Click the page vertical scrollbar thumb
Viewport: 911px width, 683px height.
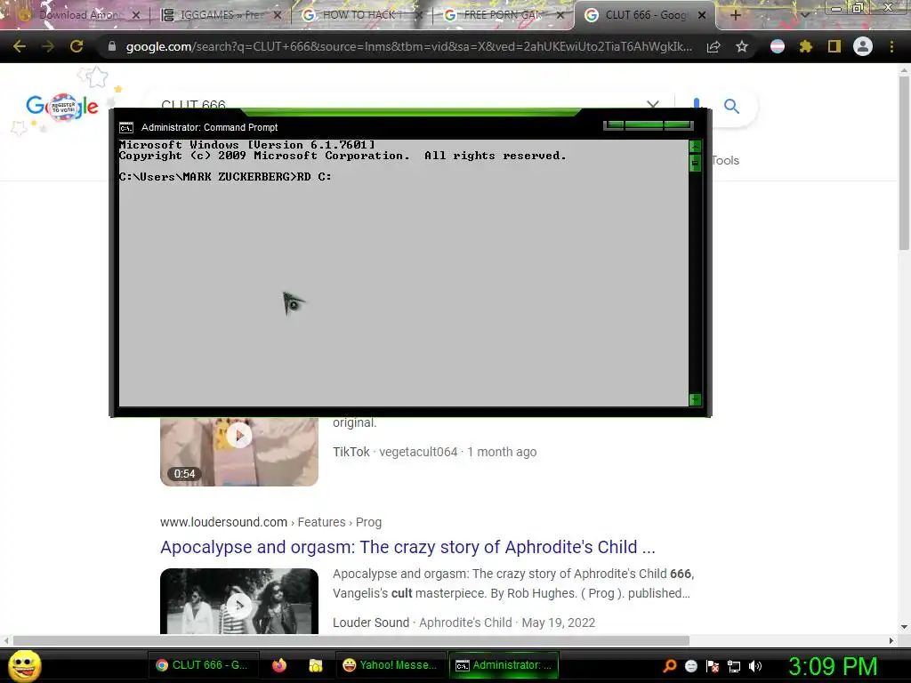click(x=904, y=163)
